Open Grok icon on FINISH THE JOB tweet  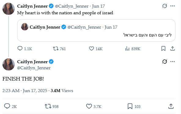[x=164, y=62]
